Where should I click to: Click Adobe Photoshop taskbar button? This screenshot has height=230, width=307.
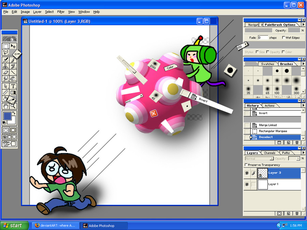104,226
